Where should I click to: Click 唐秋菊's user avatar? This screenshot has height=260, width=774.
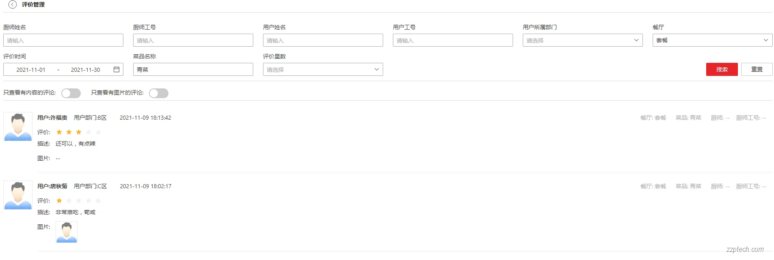pyautogui.click(x=18, y=195)
